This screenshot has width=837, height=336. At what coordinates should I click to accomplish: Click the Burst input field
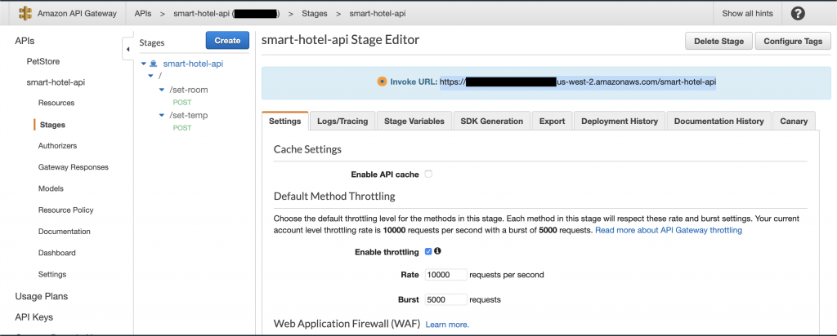(x=446, y=299)
